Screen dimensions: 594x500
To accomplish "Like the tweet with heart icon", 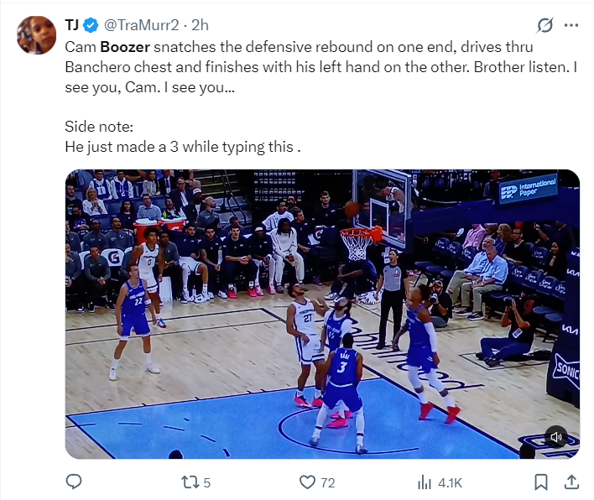I will (x=307, y=482).
